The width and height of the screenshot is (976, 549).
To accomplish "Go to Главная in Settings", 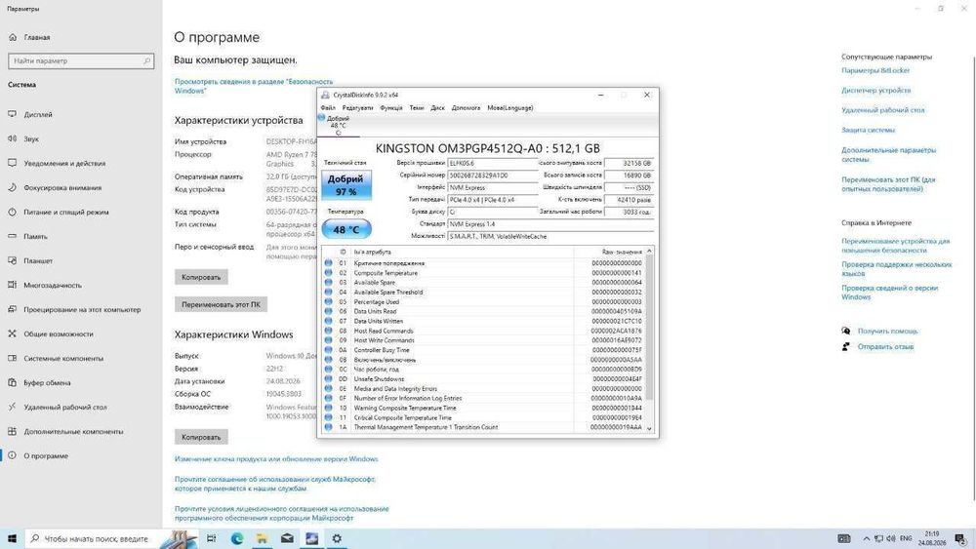I will pos(37,37).
